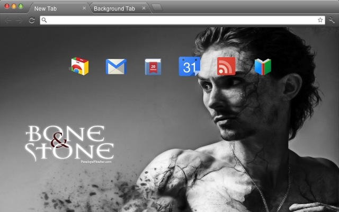Screen dimensions: 339x212
Task: Select the New Tab tab
Action: click(46, 8)
